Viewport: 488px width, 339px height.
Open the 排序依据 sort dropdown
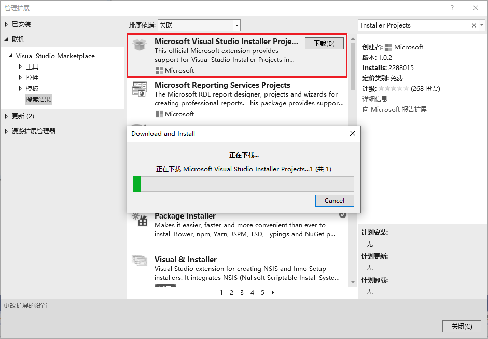coord(199,25)
